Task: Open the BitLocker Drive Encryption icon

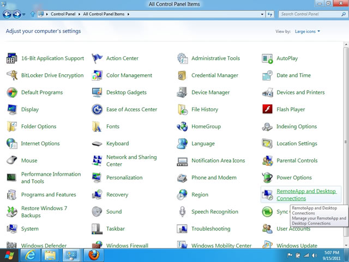Action: [12, 75]
